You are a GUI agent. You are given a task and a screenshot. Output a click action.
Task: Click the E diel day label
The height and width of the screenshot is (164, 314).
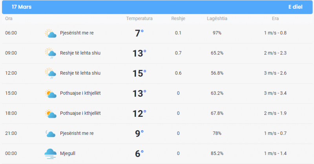point(296,7)
